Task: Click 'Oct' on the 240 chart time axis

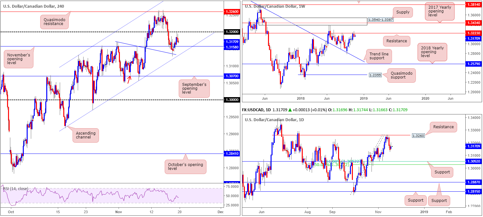Action: click(x=11, y=212)
